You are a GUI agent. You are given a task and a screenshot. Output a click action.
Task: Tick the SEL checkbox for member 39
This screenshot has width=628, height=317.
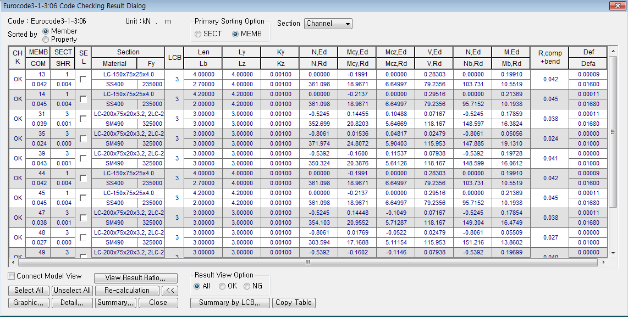click(x=83, y=158)
